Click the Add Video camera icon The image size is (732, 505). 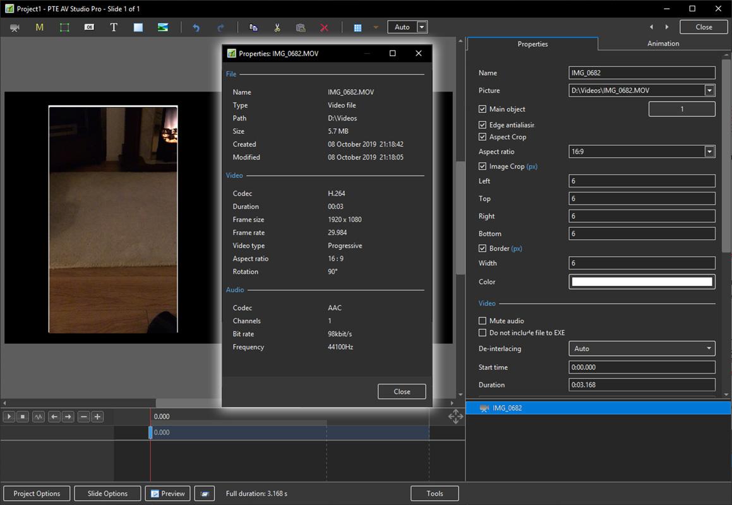pos(15,27)
